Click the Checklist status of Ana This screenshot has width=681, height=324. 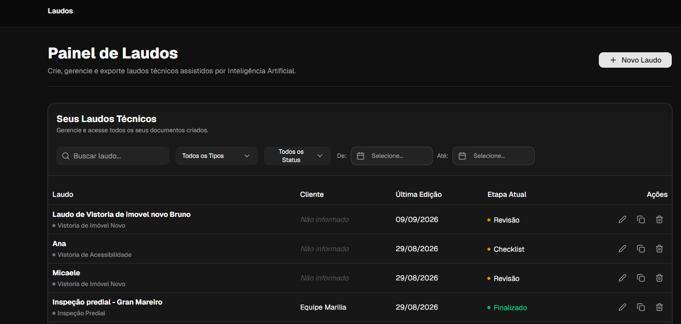[509, 249]
